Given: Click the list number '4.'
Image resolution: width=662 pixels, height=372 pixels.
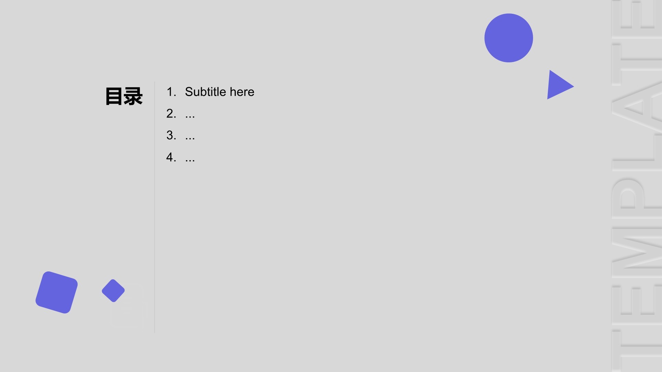Looking at the screenshot, I should (171, 157).
